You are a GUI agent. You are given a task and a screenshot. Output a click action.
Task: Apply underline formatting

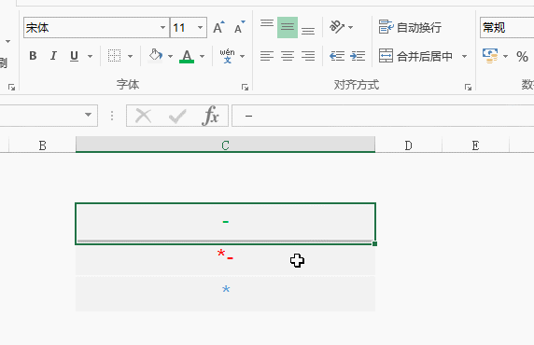point(75,56)
